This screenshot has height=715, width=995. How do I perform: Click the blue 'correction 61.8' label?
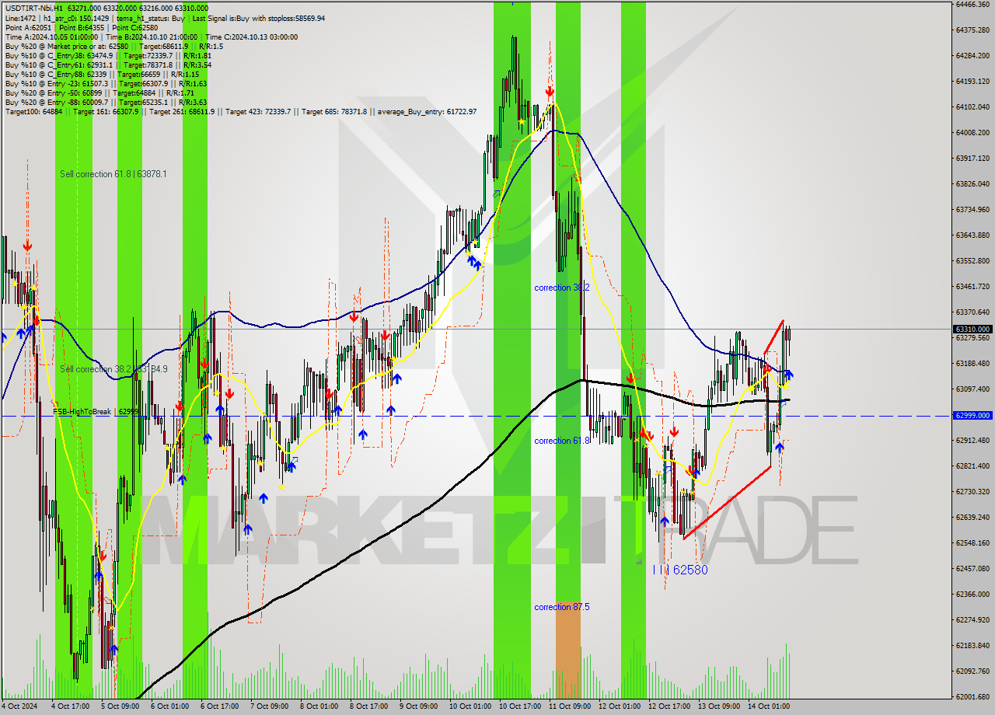562,441
